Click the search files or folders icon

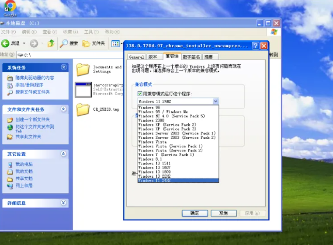pos(10,92)
